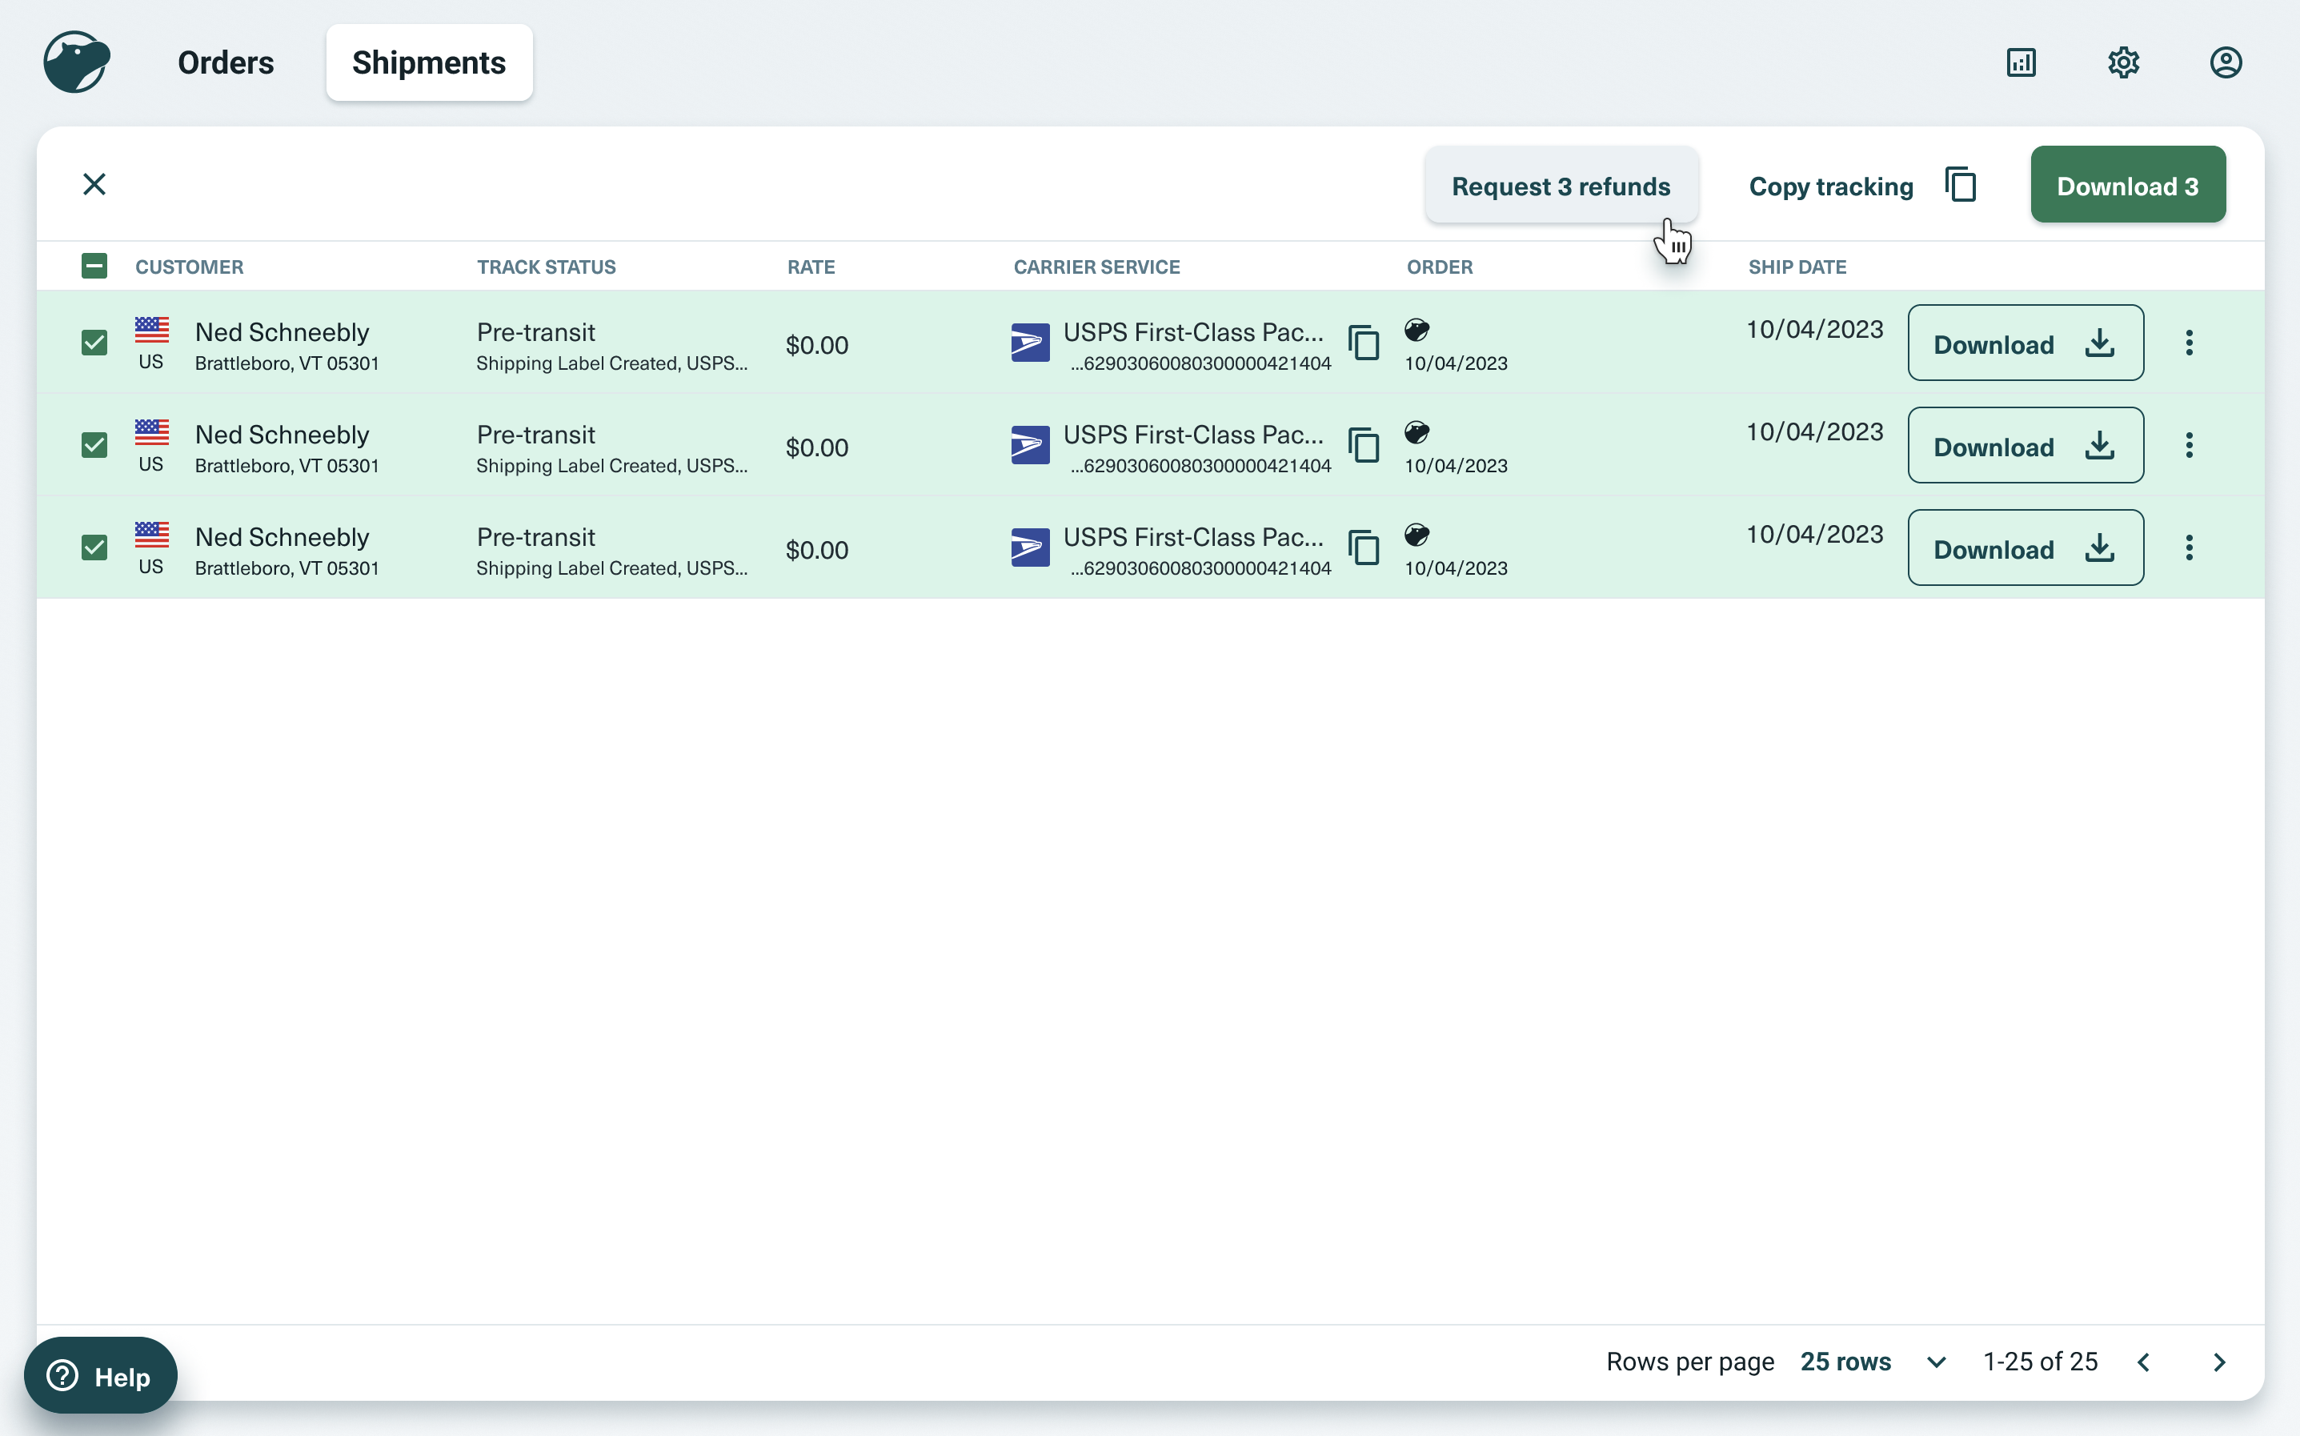Open more options menu for second shipment

tap(2189, 445)
